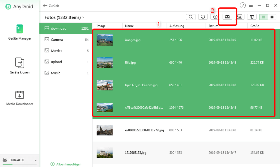Open the hamburger menu
This screenshot has height=167, width=280.
251,5
